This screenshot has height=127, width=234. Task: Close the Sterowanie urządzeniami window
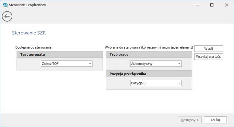(x=226, y=5)
